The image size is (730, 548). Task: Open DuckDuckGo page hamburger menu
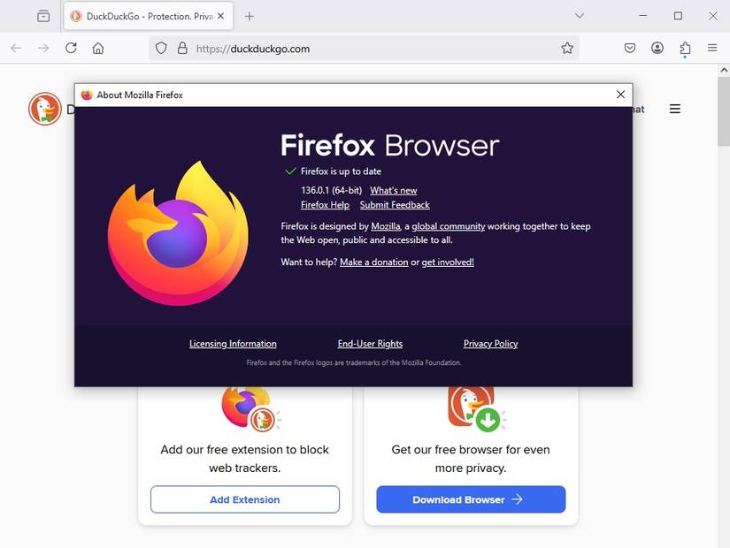(x=675, y=109)
